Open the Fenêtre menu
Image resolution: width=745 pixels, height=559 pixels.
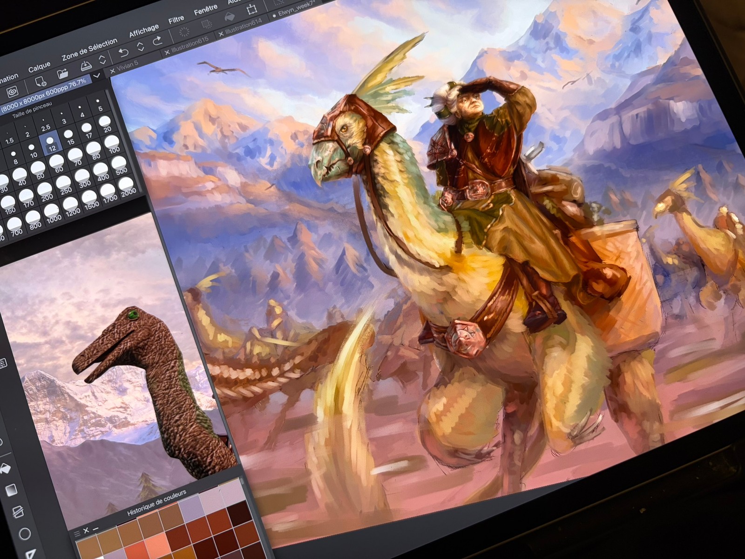click(x=206, y=9)
